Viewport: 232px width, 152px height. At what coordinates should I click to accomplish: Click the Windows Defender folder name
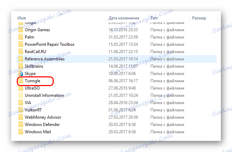pos(42,125)
